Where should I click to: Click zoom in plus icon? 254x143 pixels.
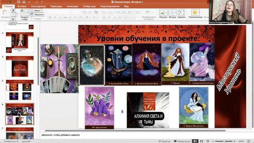tap(235, 141)
